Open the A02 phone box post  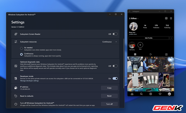pos(166,80)
